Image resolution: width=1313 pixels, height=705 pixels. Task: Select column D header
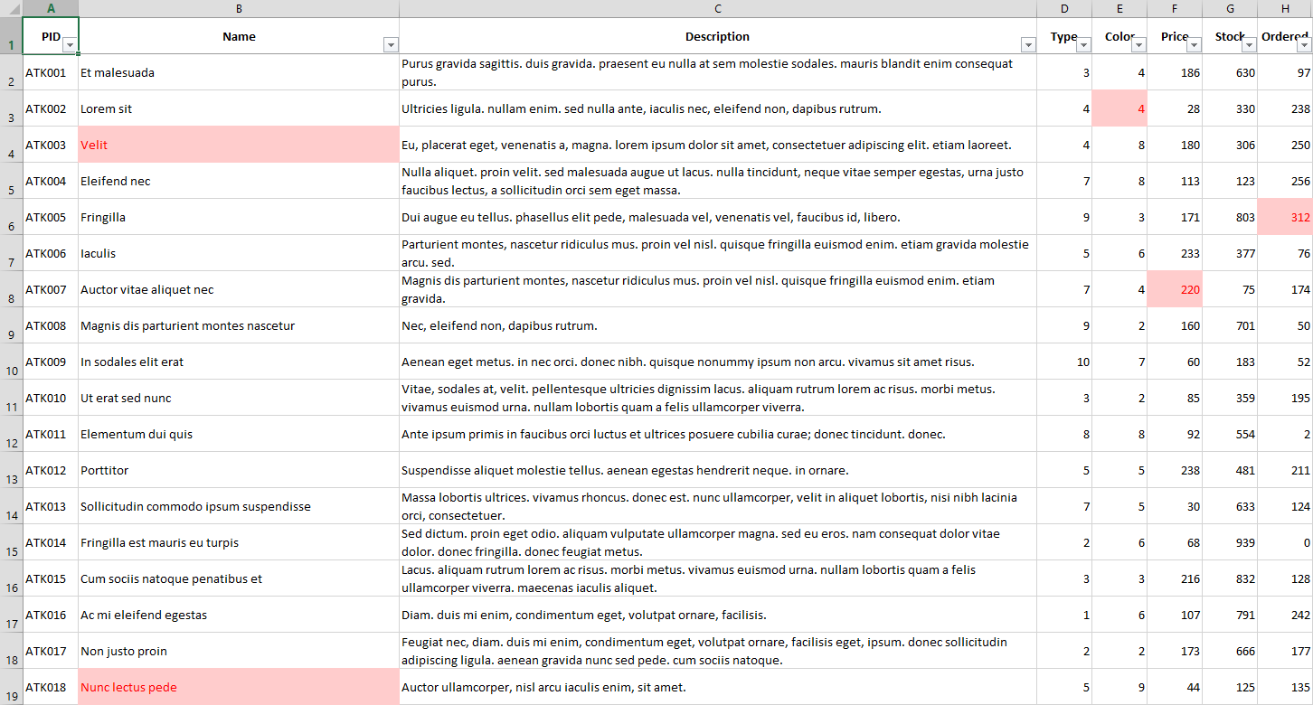tap(1064, 8)
